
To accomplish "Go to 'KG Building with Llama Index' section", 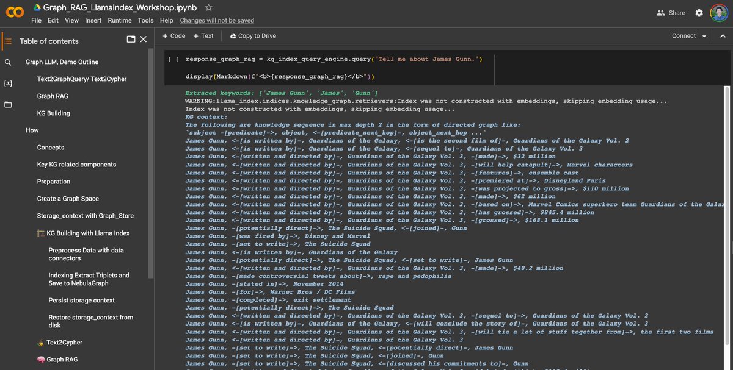I will pos(83,233).
